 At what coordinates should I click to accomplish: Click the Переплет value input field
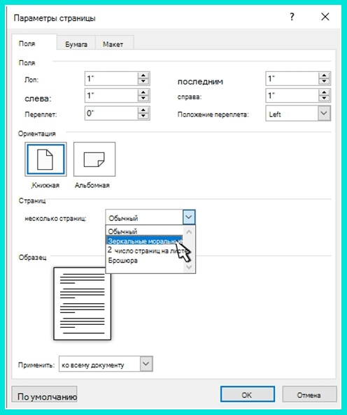111,113
